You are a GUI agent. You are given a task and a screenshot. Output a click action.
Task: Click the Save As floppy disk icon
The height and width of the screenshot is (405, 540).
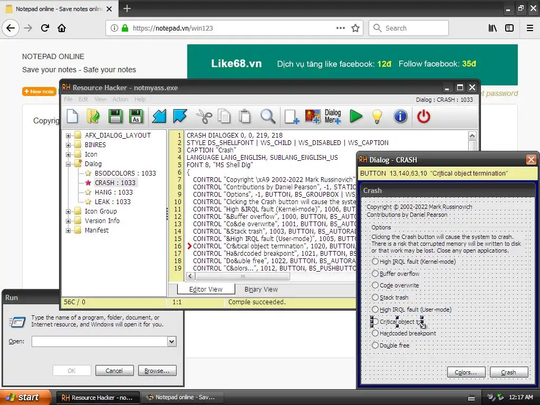[x=136, y=117]
